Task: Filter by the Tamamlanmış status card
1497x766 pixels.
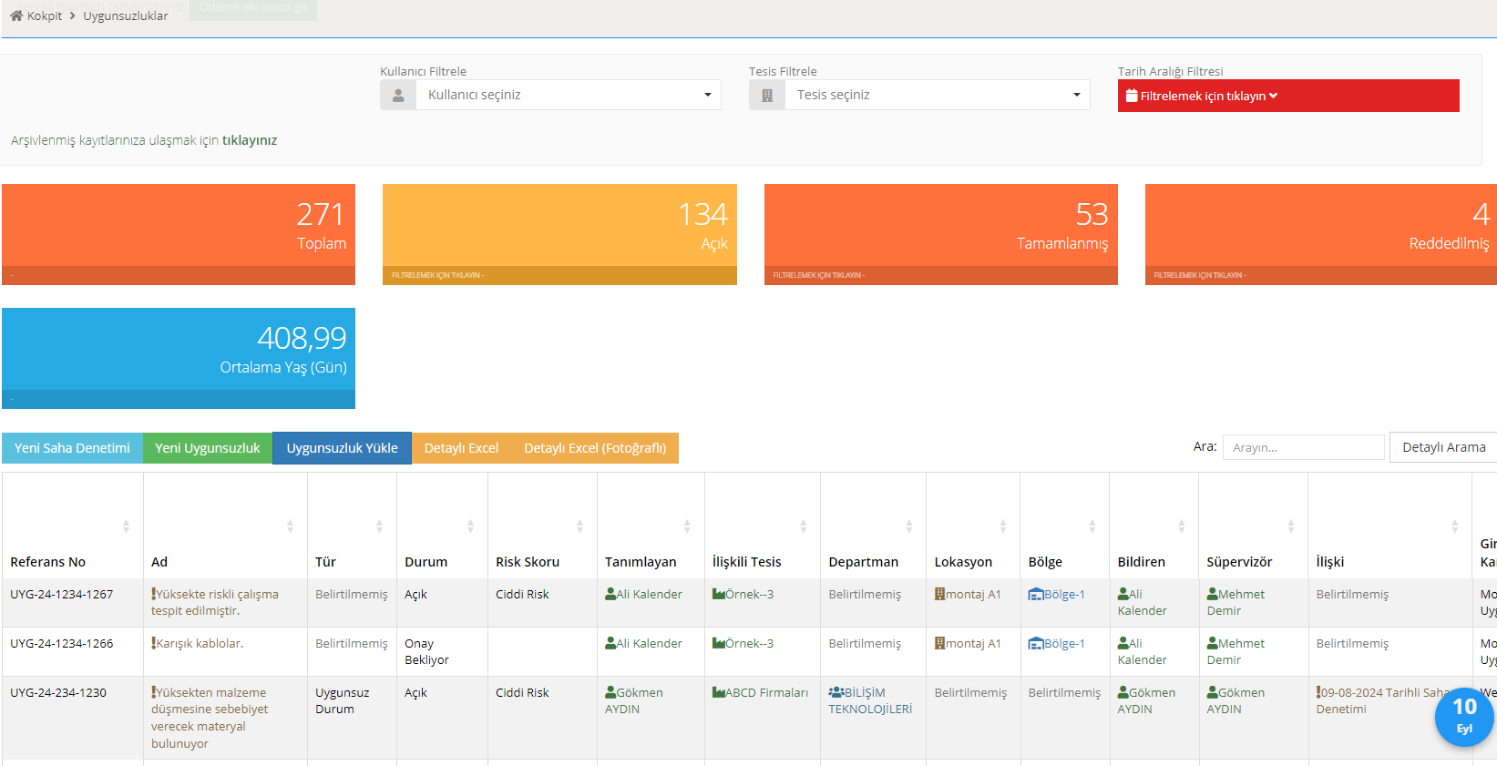Action: pyautogui.click(x=940, y=234)
